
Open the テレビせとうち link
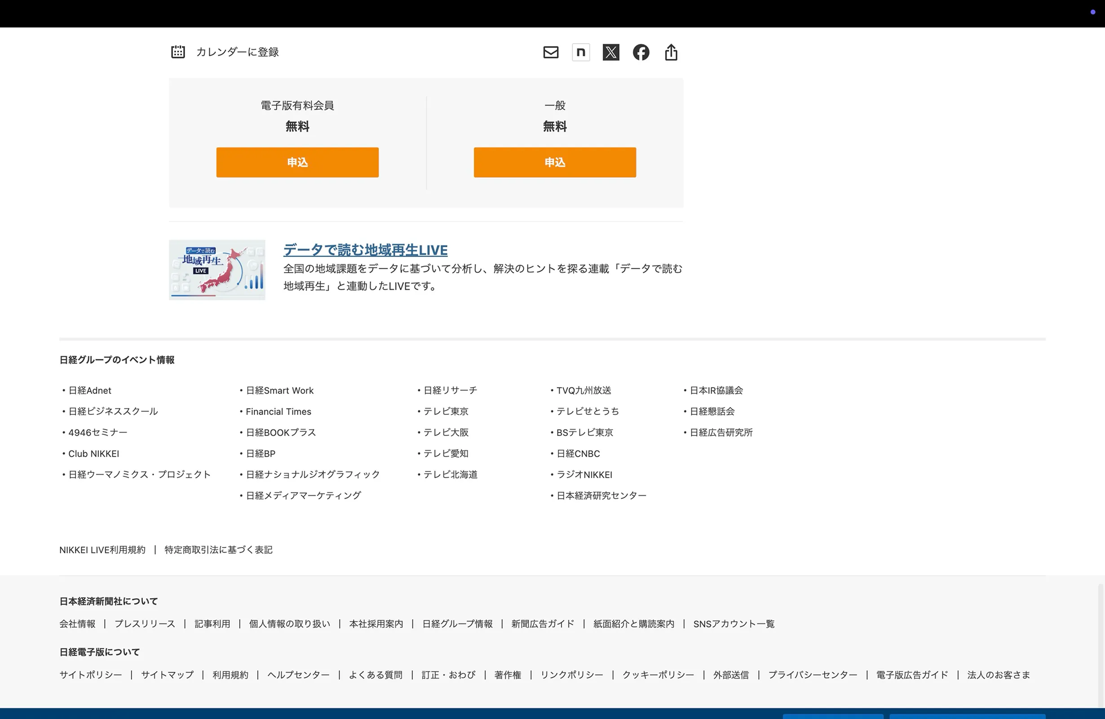588,412
